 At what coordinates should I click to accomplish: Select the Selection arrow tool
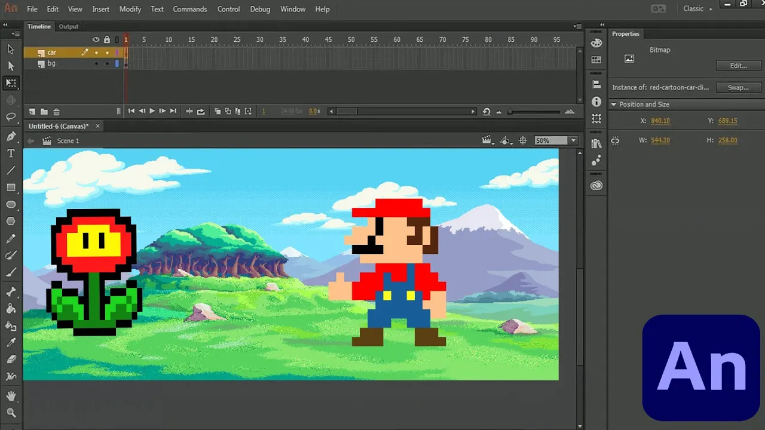click(x=11, y=49)
